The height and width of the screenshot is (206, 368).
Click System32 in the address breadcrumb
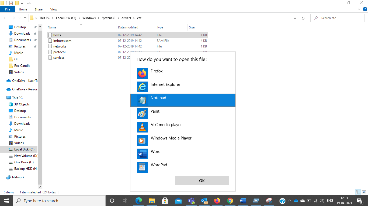(108, 18)
